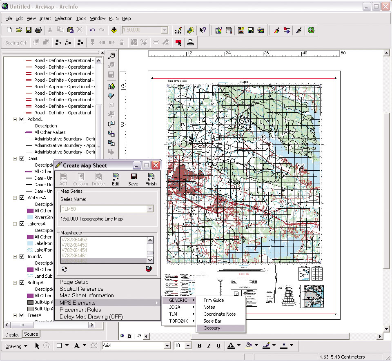Screen dimensions: 392x361
Task: Uncheck the DamL layer checkbox
Action: [x=22, y=158]
